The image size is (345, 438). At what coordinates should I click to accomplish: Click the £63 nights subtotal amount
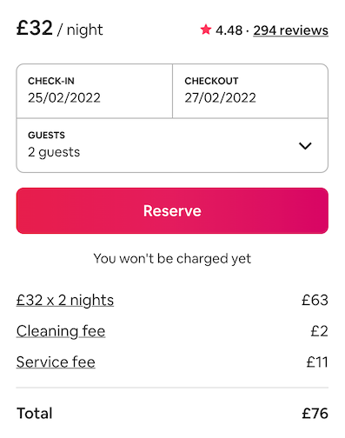tap(315, 300)
